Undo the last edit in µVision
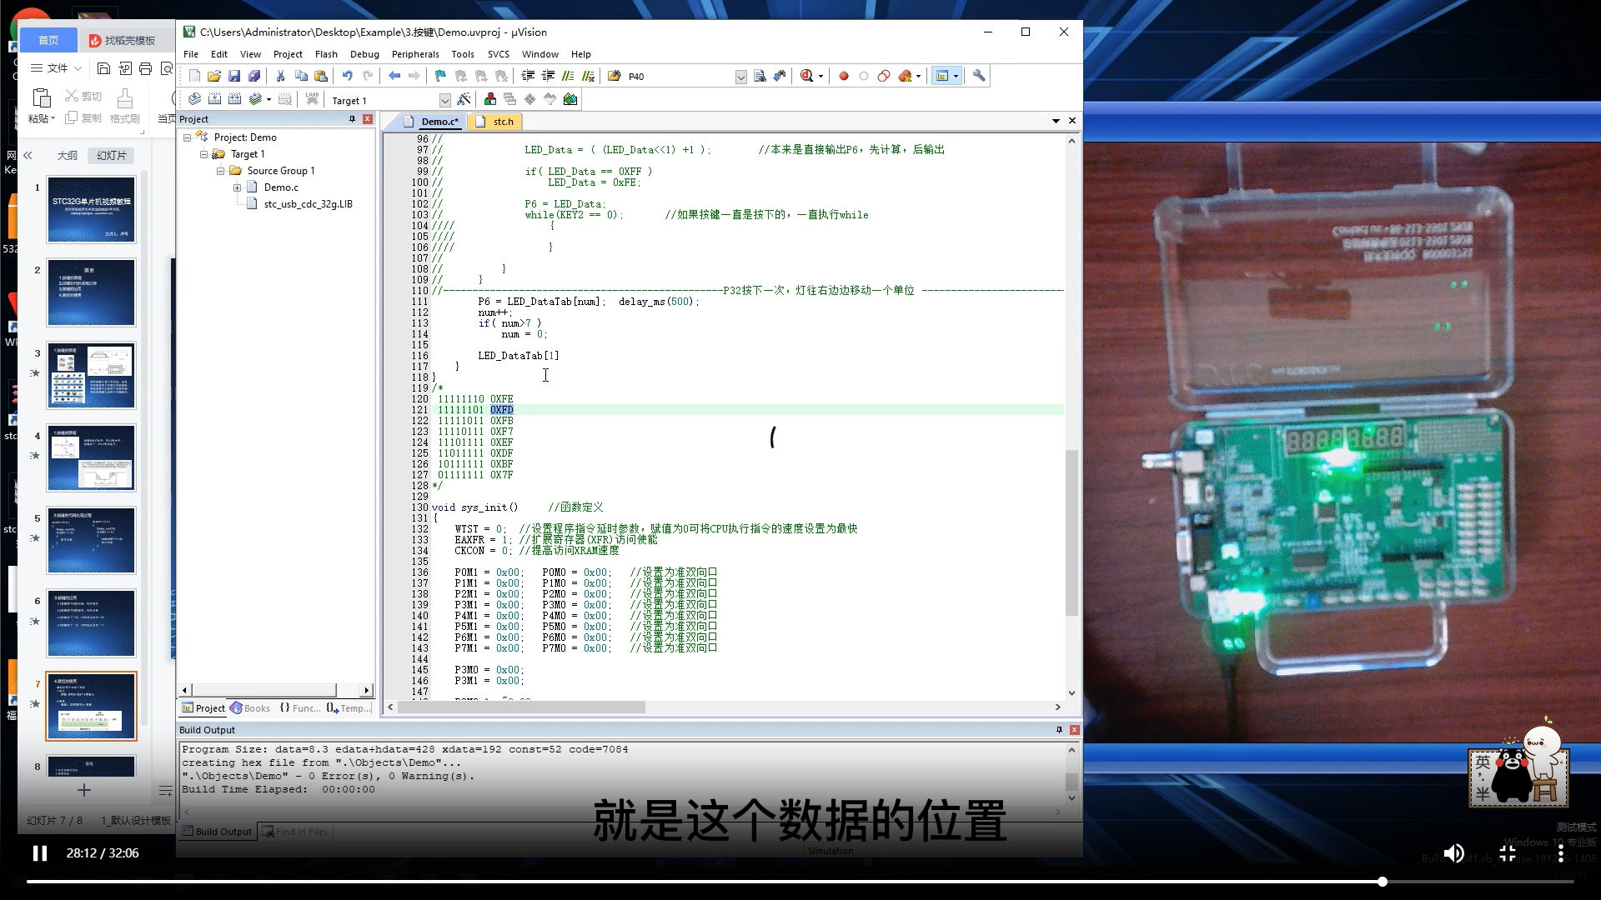This screenshot has height=900, width=1601. click(347, 76)
